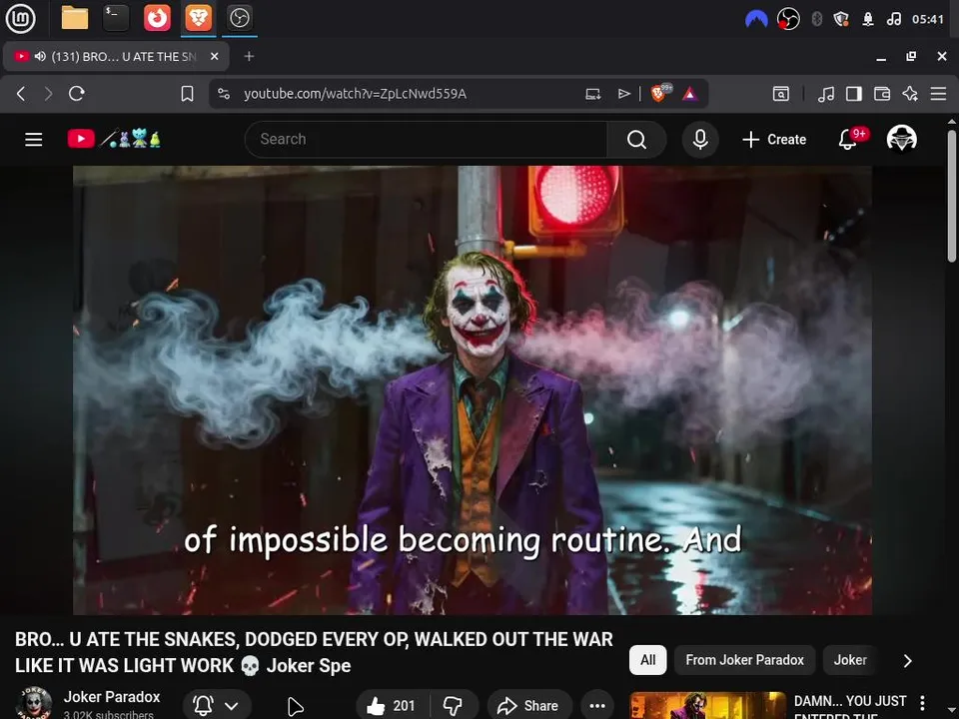Image resolution: width=959 pixels, height=719 pixels.
Task: Open the account avatar menu
Action: pos(901,139)
